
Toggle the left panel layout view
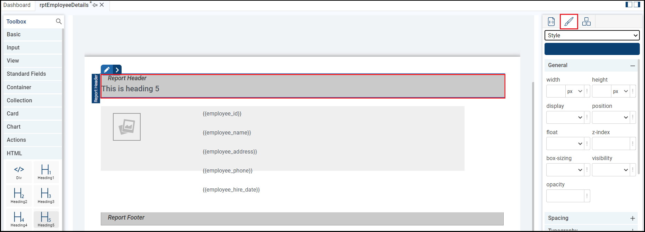[629, 4]
